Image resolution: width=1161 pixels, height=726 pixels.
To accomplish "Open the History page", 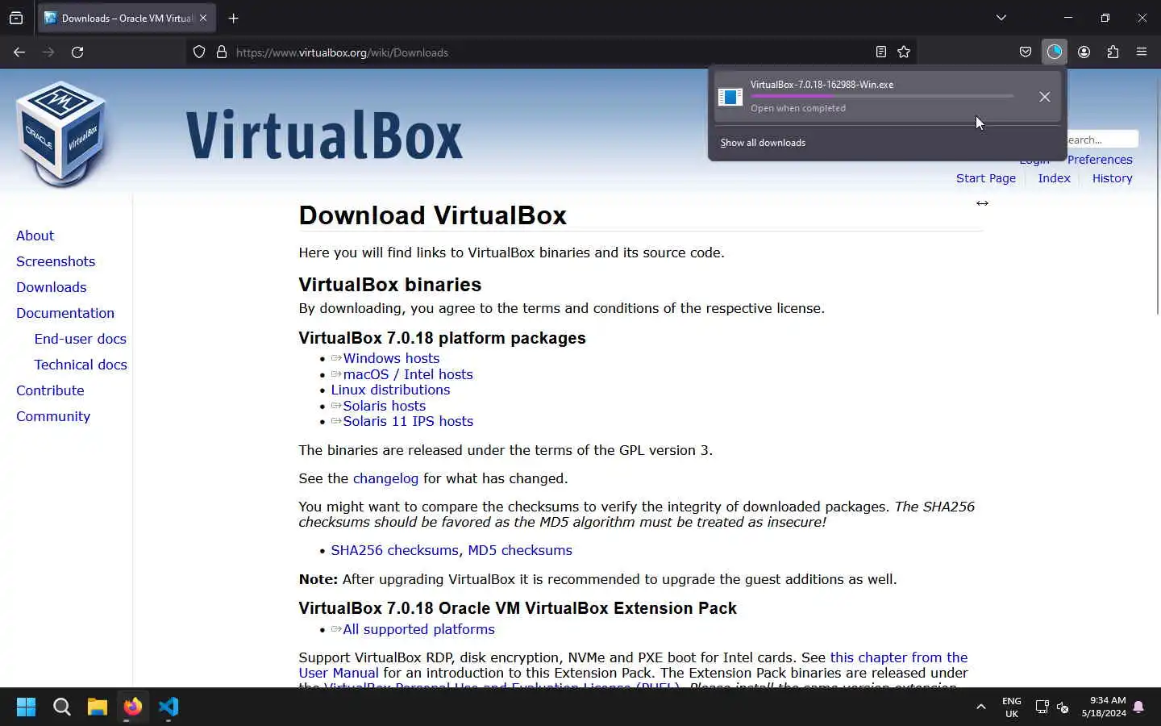I will click(1112, 178).
